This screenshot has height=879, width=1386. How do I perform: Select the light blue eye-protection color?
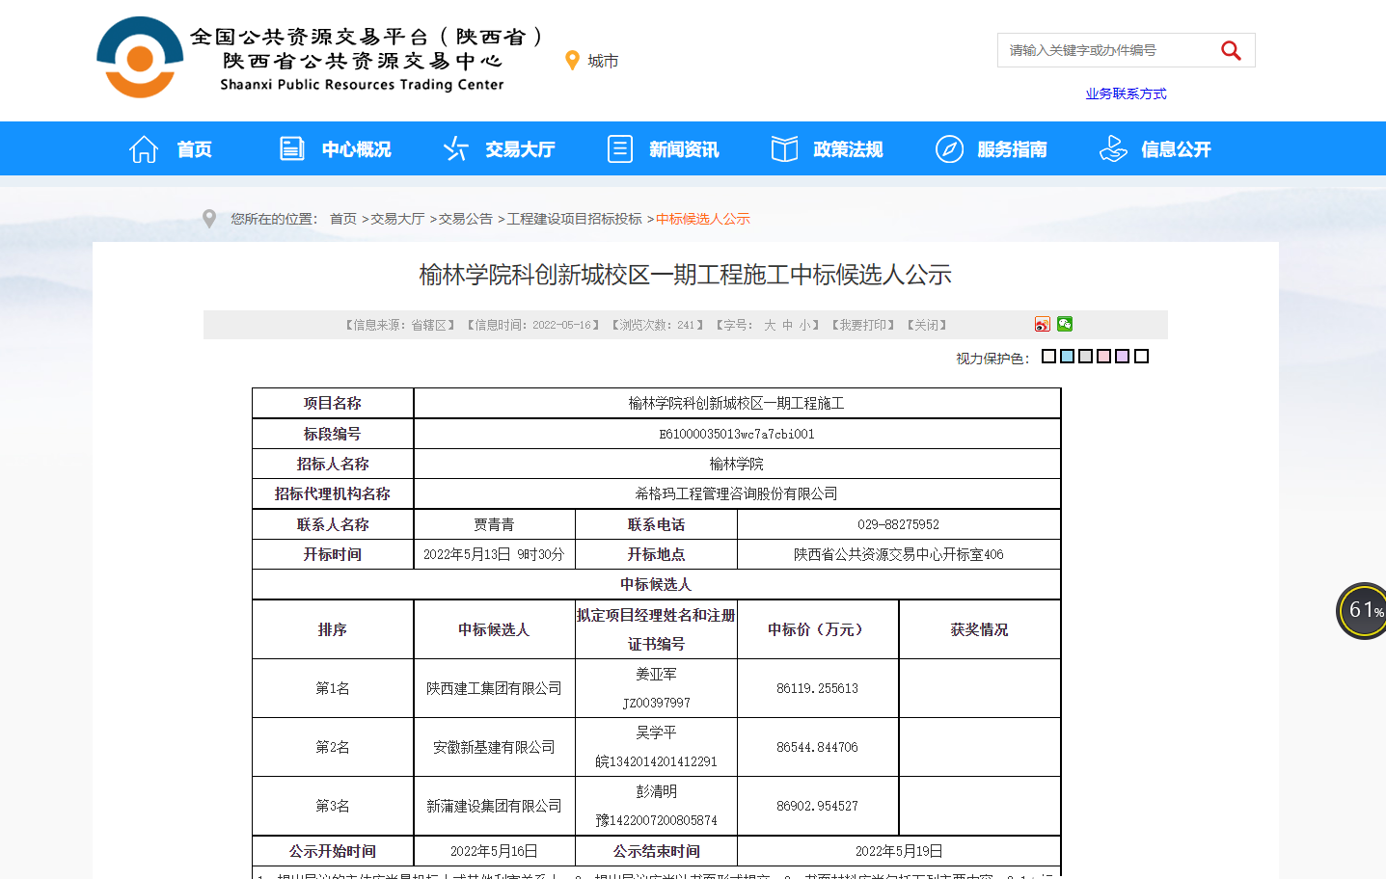pyautogui.click(x=1067, y=357)
